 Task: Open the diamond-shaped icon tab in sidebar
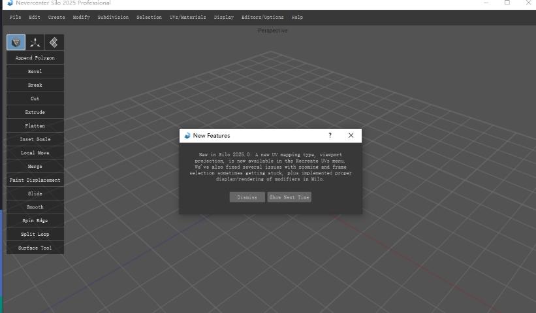(54, 42)
